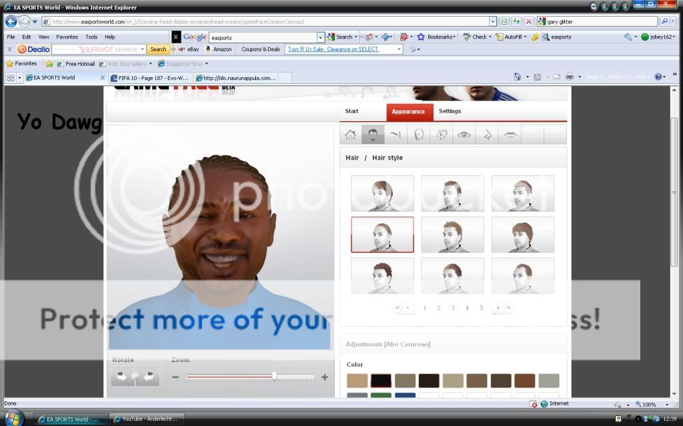Click the home icon in appearance toolbar
683x426 pixels.
tap(351, 135)
